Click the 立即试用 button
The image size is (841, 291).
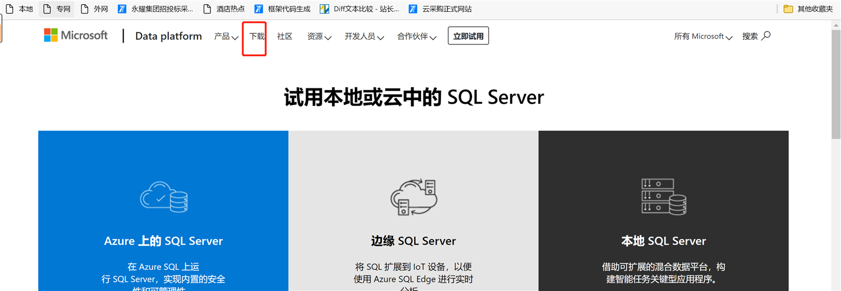point(468,36)
